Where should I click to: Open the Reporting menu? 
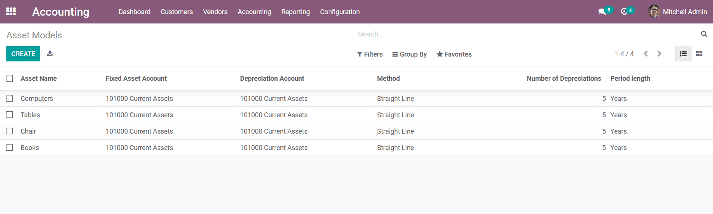pyautogui.click(x=295, y=12)
